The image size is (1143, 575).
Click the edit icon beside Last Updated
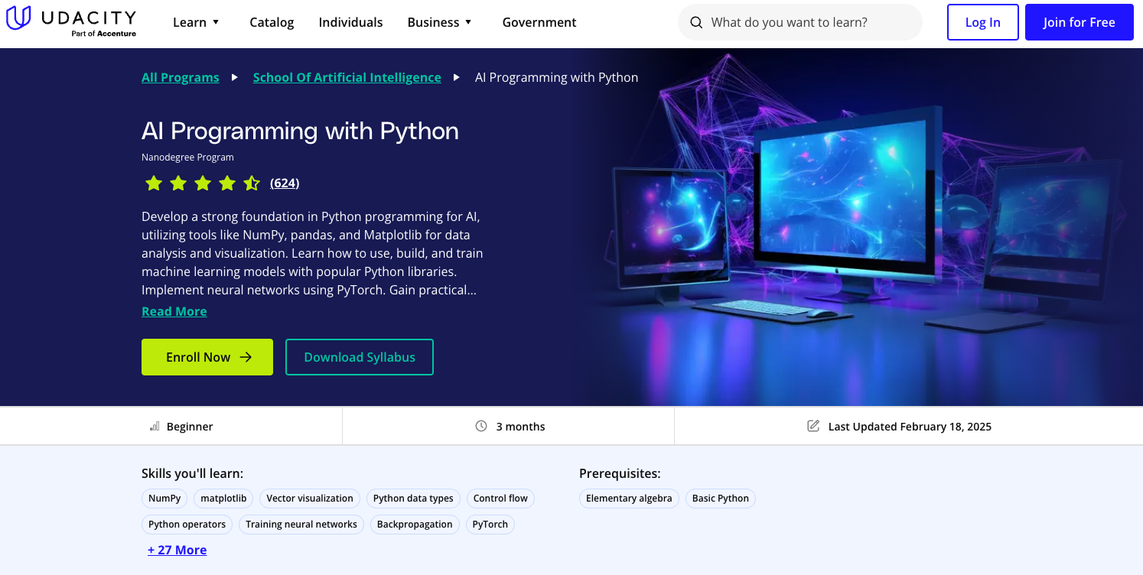coord(813,426)
